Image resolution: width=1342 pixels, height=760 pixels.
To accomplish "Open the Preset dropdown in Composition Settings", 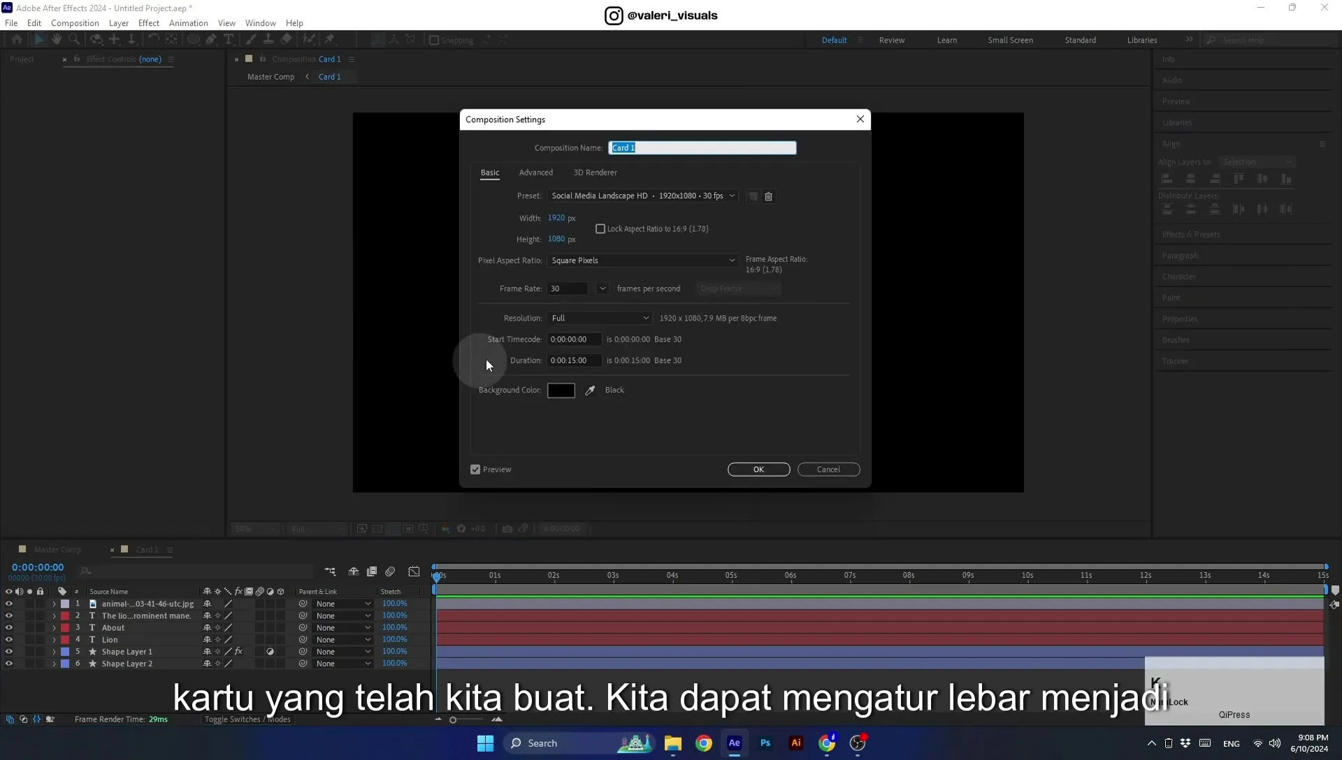I will coord(643,196).
